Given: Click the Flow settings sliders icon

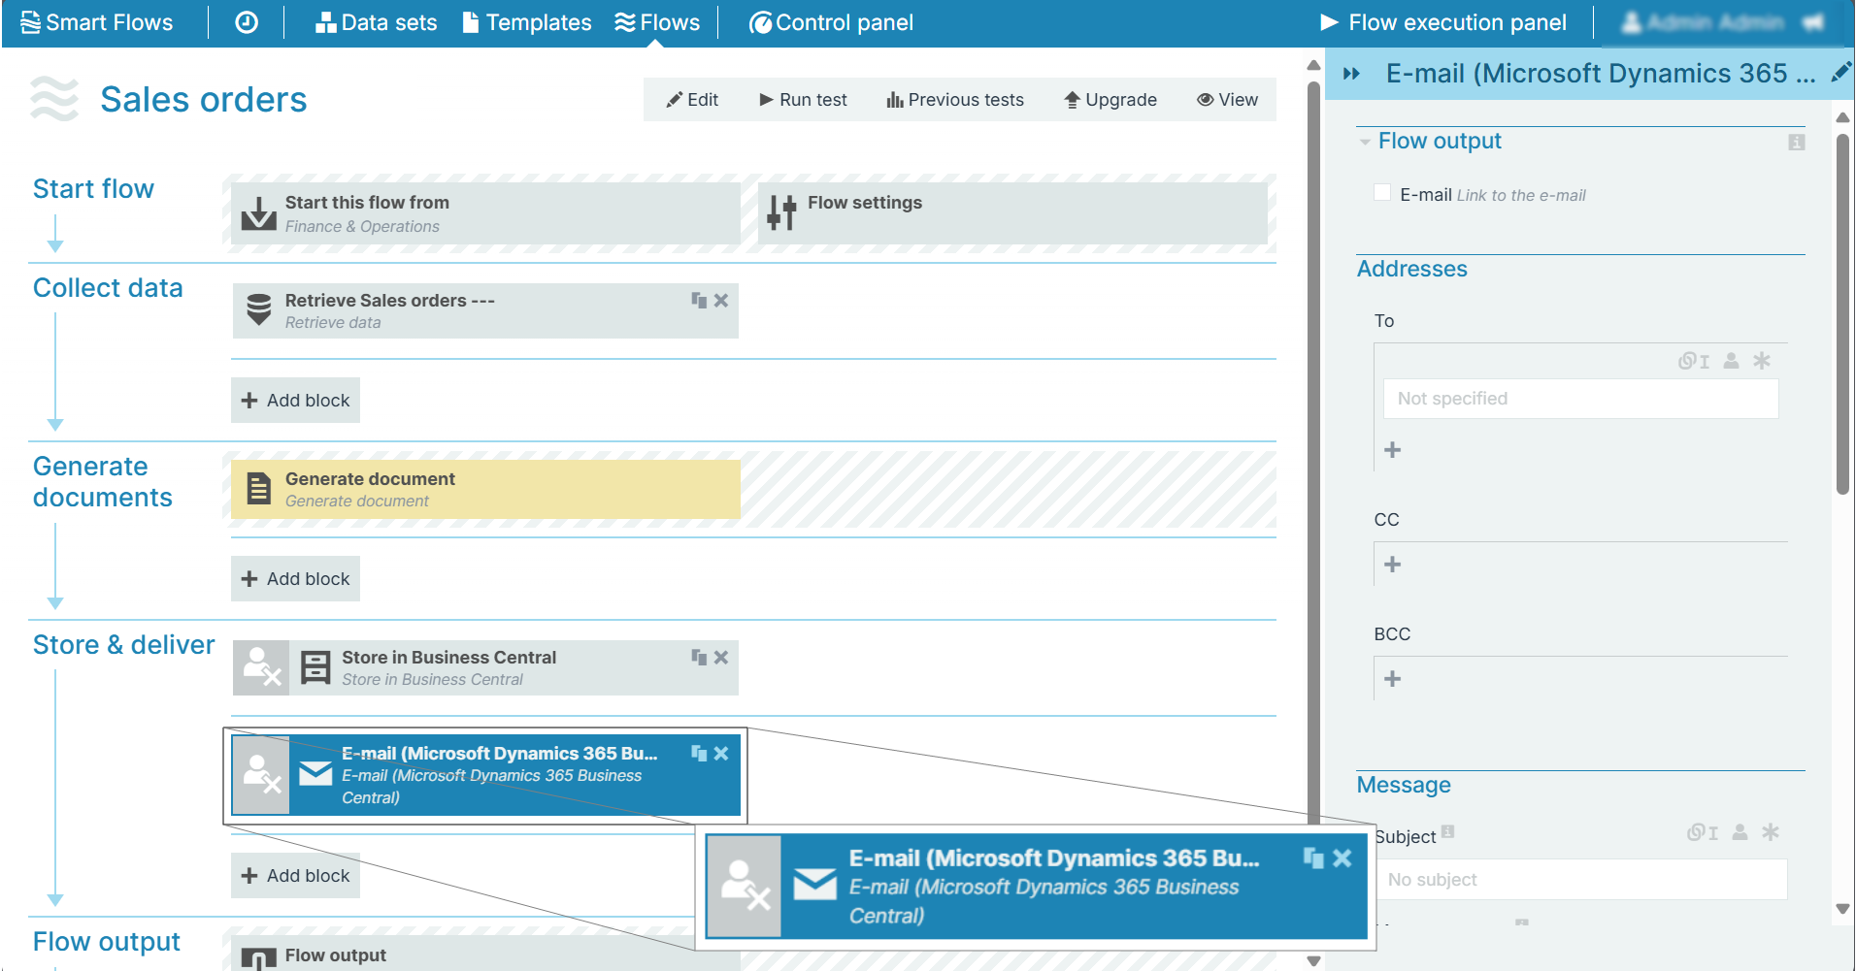Looking at the screenshot, I should [x=781, y=212].
